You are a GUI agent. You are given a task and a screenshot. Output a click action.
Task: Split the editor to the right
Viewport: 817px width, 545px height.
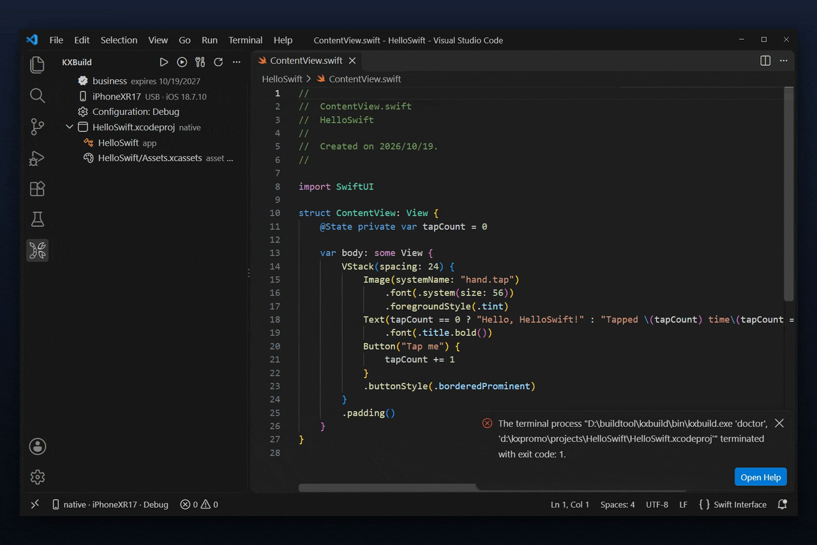pyautogui.click(x=765, y=61)
